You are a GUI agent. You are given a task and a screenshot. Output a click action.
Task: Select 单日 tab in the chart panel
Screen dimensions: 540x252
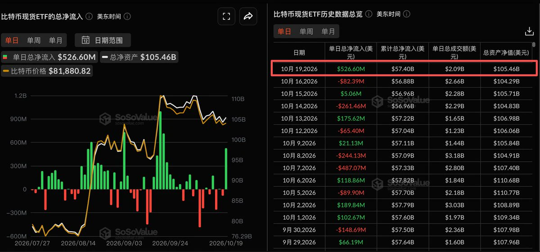pyautogui.click(x=12, y=40)
